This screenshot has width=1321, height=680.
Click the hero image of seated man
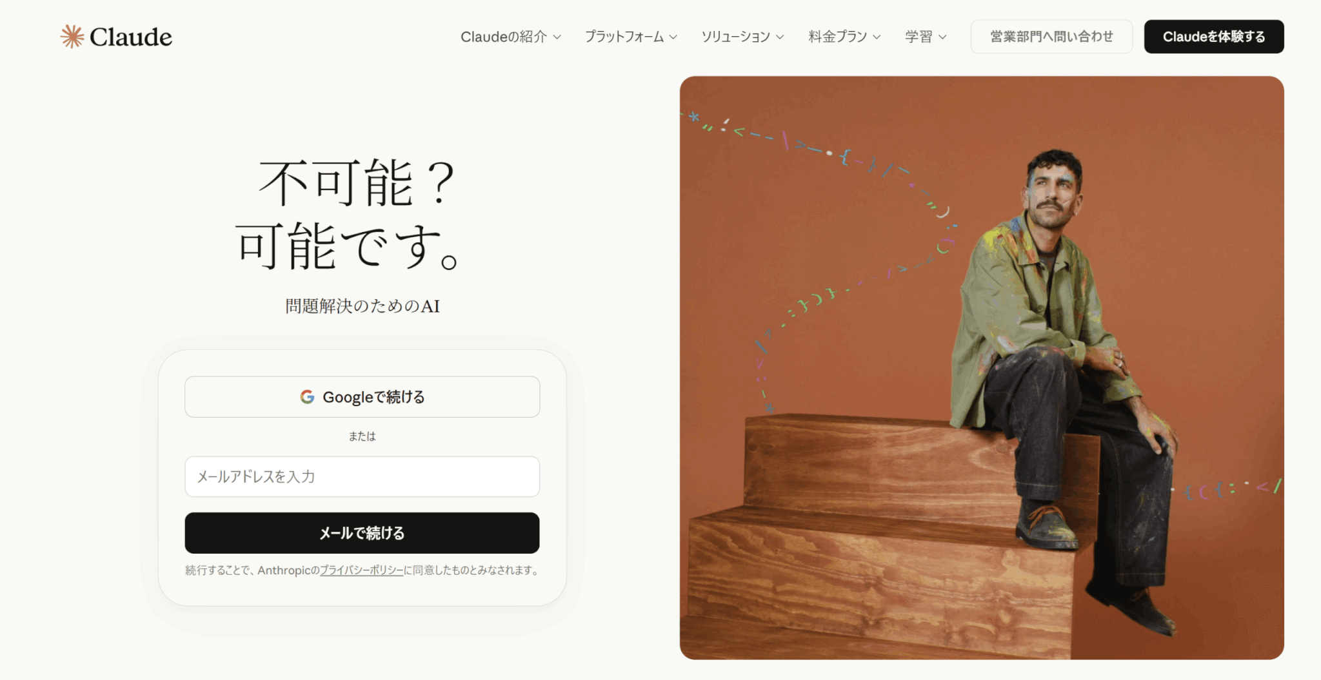[982, 367]
